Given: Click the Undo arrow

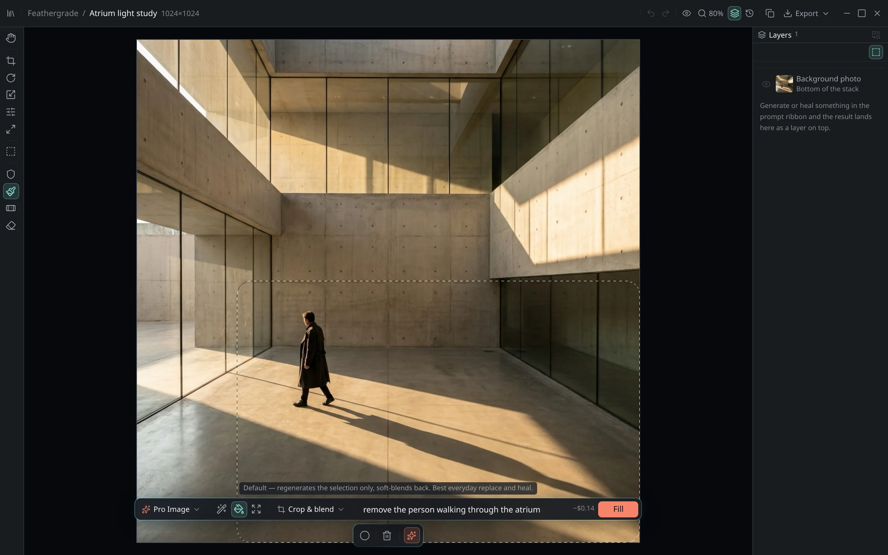Looking at the screenshot, I should point(651,14).
